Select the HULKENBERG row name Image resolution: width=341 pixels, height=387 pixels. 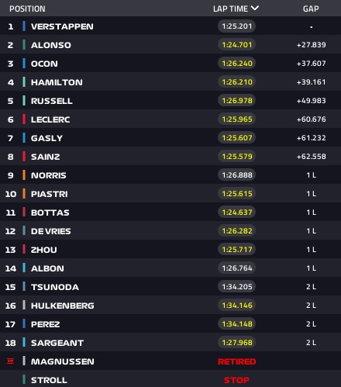pyautogui.click(x=63, y=306)
